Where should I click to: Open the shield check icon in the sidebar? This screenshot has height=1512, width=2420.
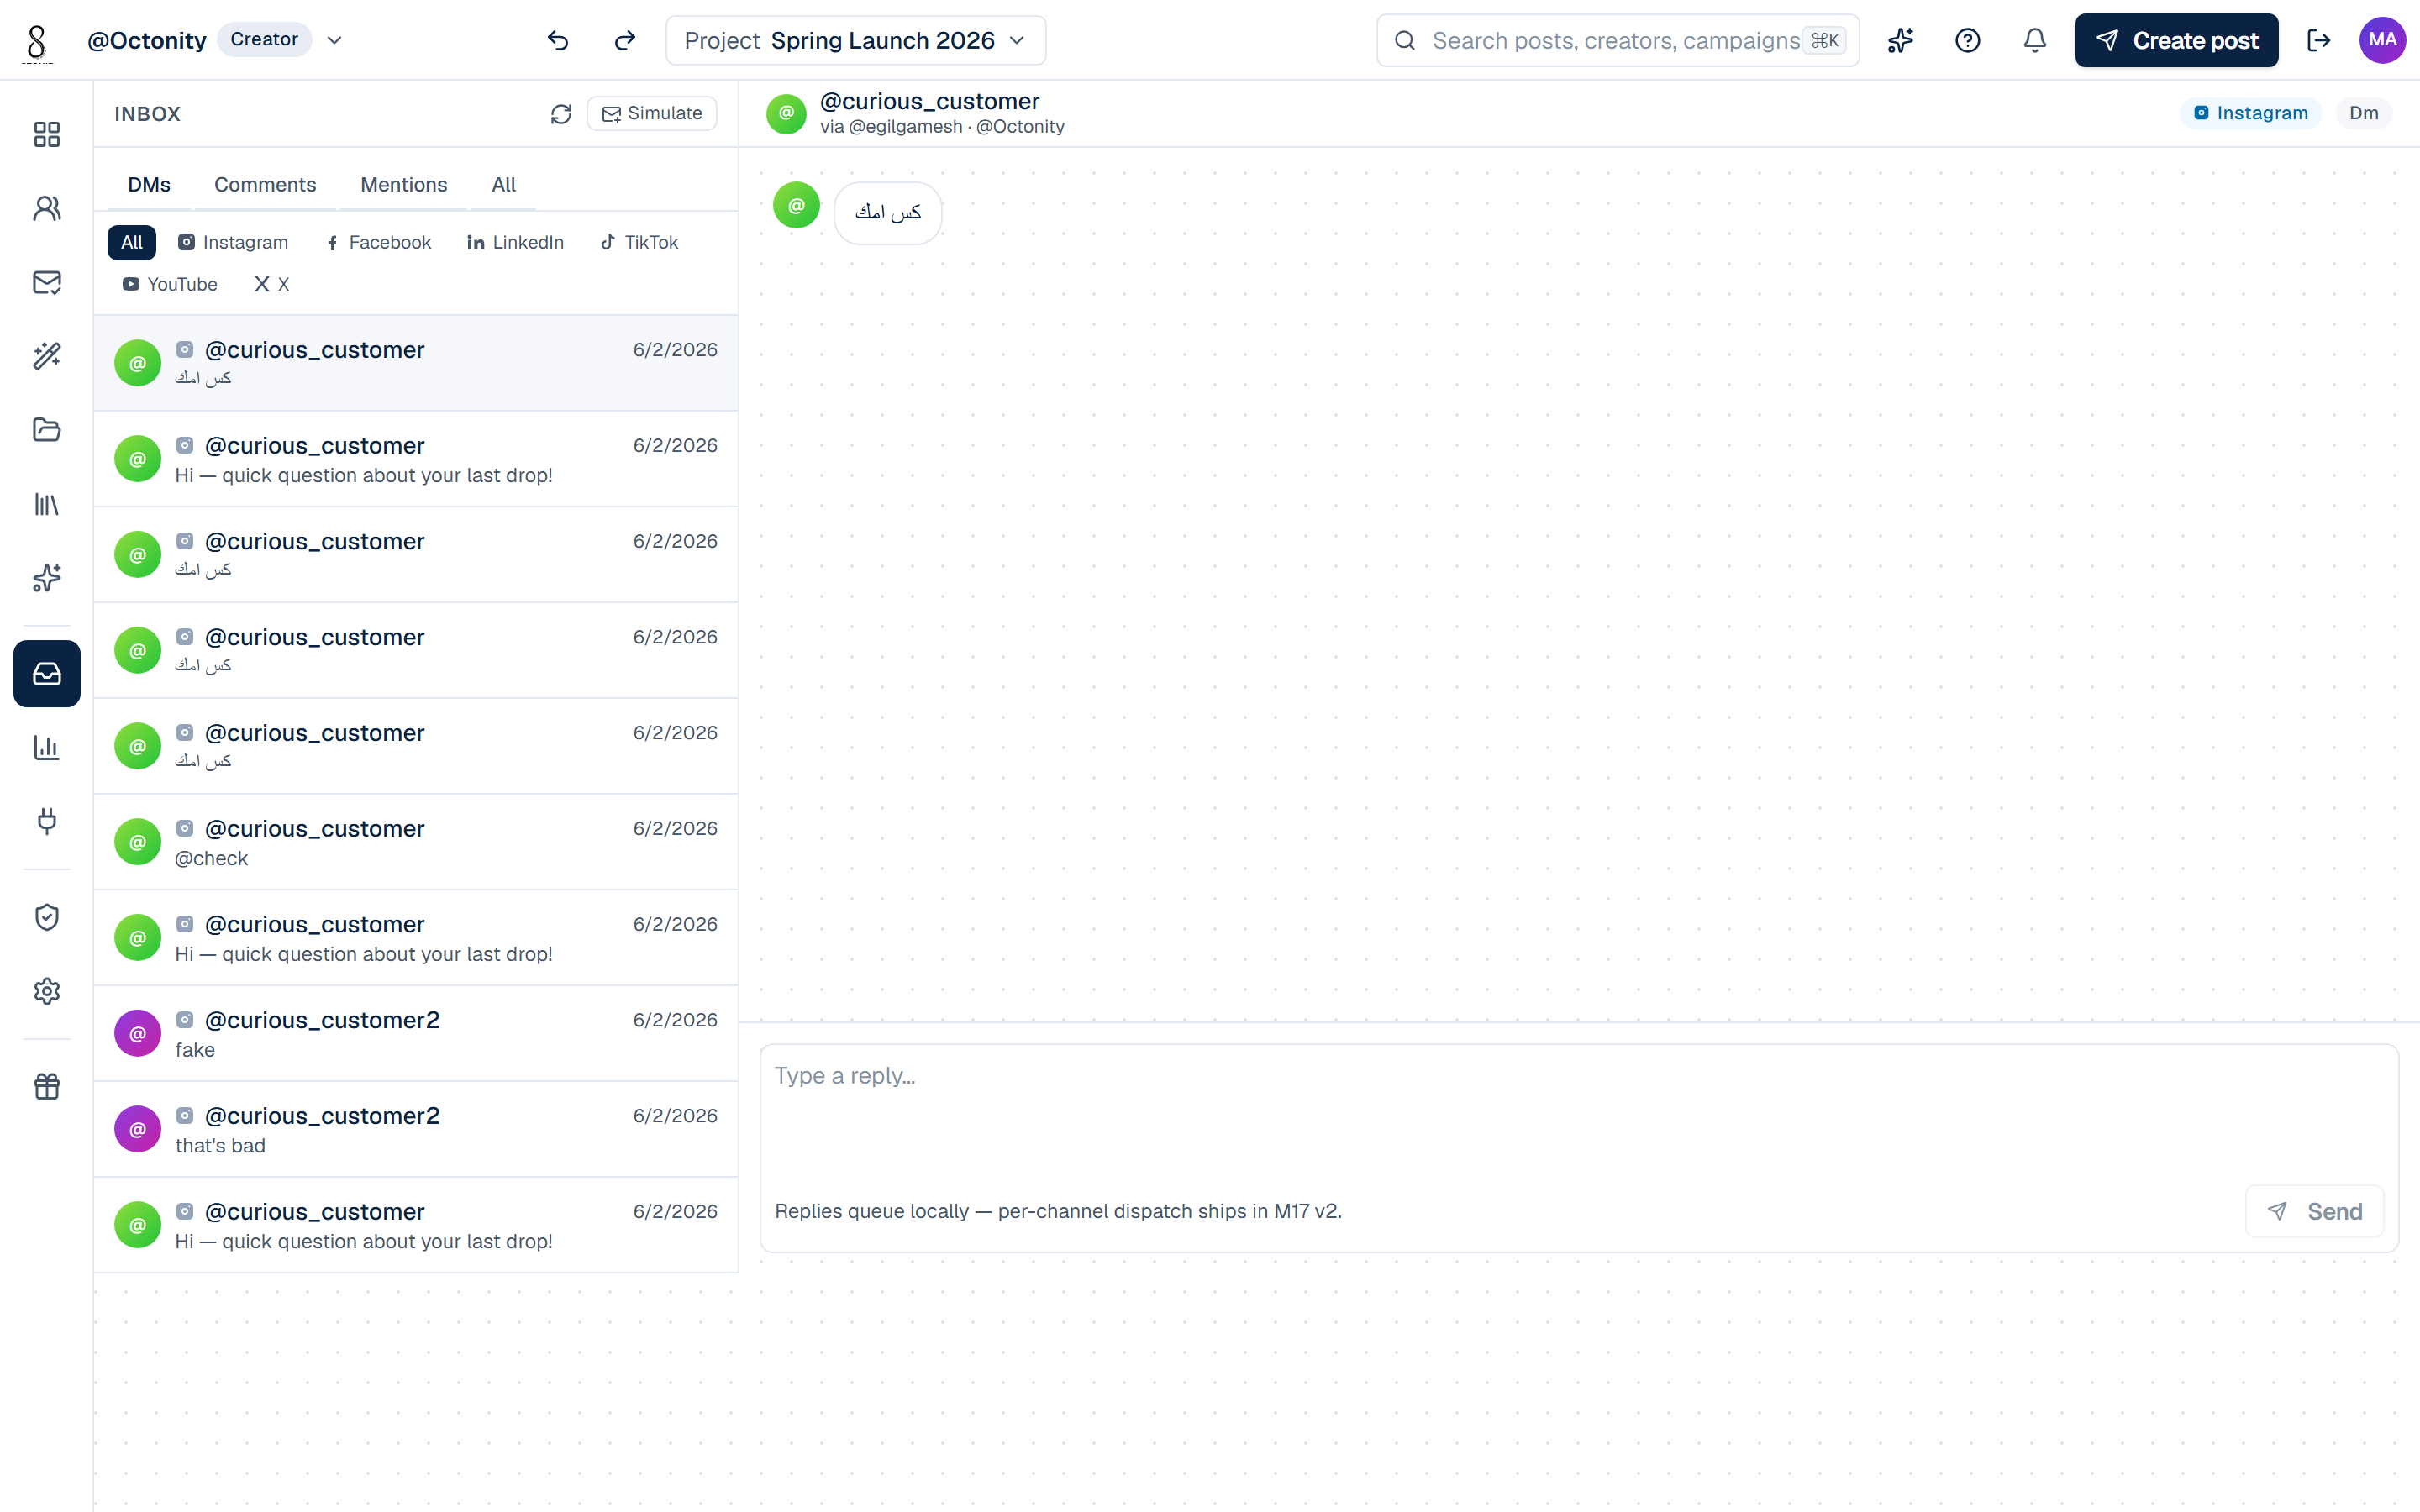(x=47, y=917)
